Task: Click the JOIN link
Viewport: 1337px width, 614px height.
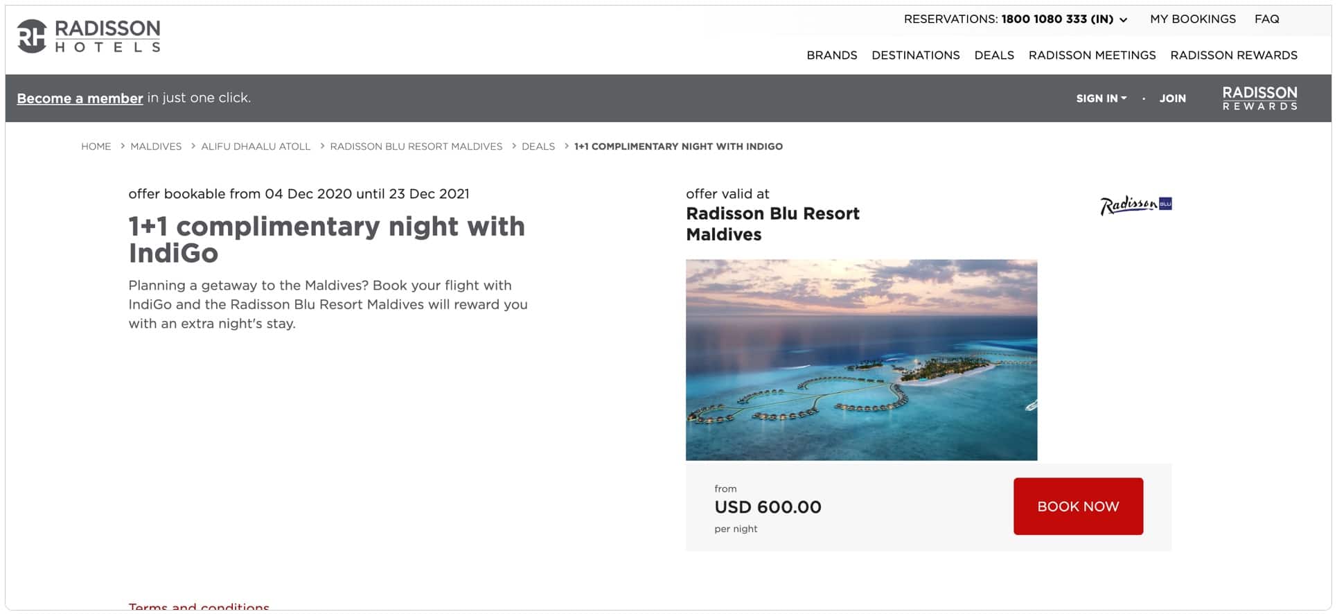Action: [1172, 98]
